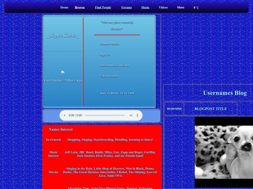The height and width of the screenshot is (189, 253).
Task: Open the black-and-white chihuahua blog image
Action: coord(224,152)
